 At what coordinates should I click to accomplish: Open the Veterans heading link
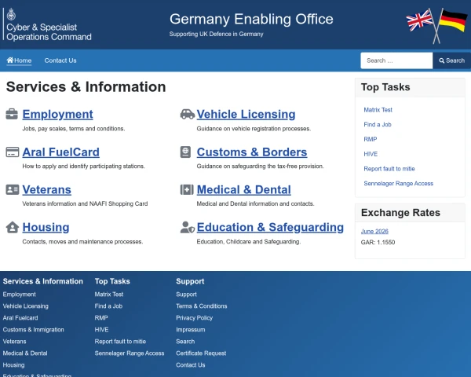click(47, 190)
